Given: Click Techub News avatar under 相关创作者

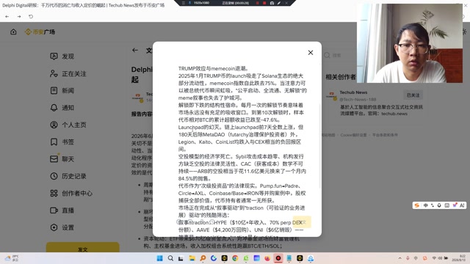Looking at the screenshot, I should pyautogui.click(x=331, y=95).
